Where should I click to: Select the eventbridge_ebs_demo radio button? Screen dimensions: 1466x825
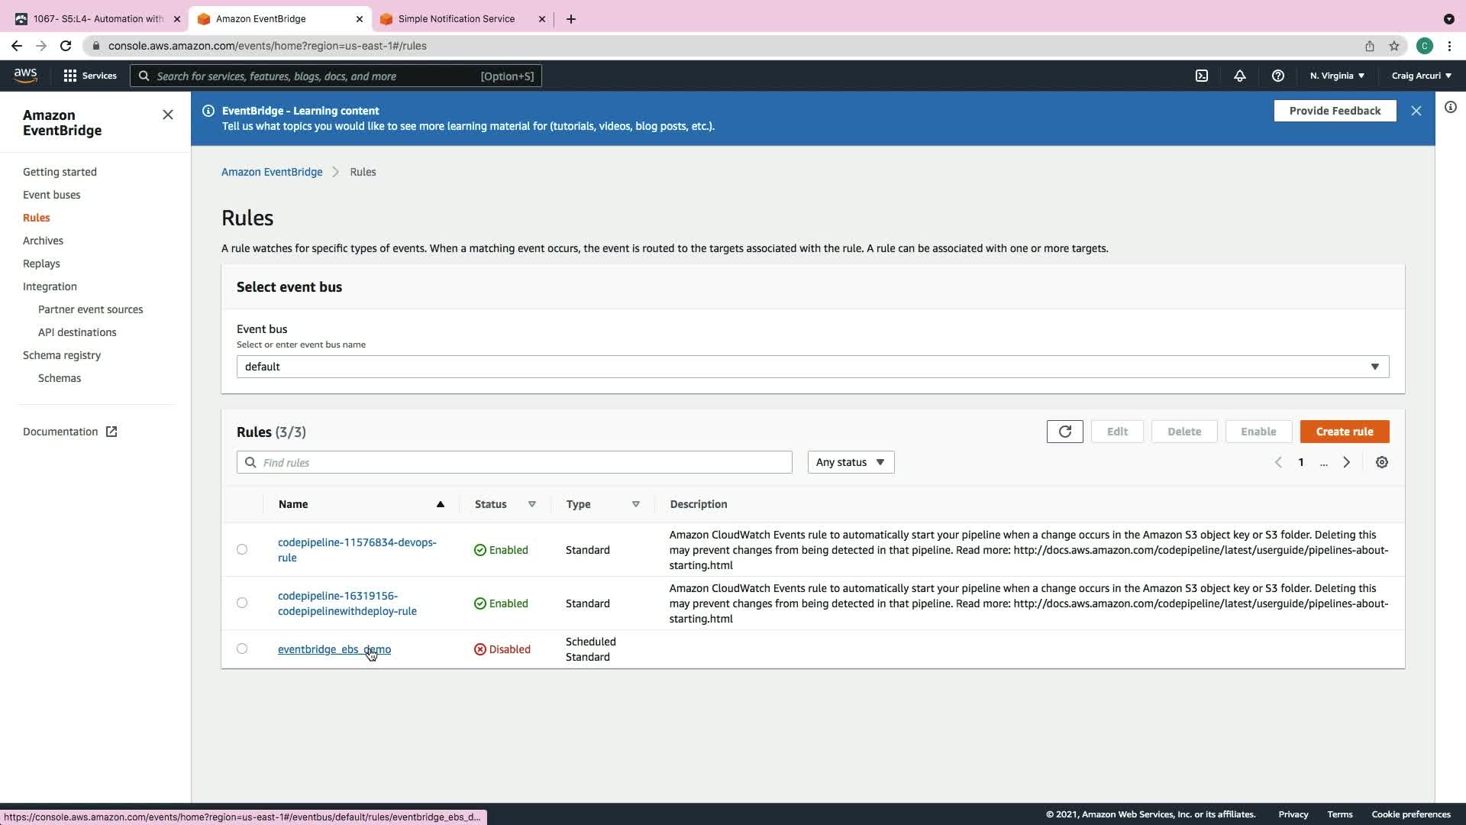[x=242, y=649]
